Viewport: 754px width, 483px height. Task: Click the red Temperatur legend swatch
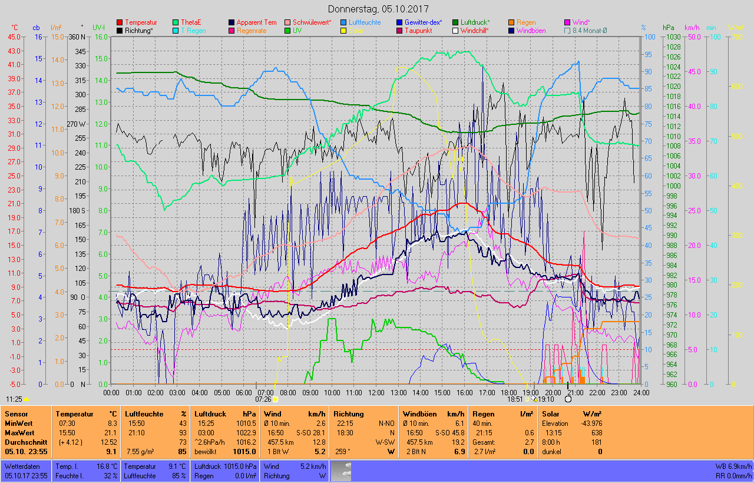click(x=120, y=22)
